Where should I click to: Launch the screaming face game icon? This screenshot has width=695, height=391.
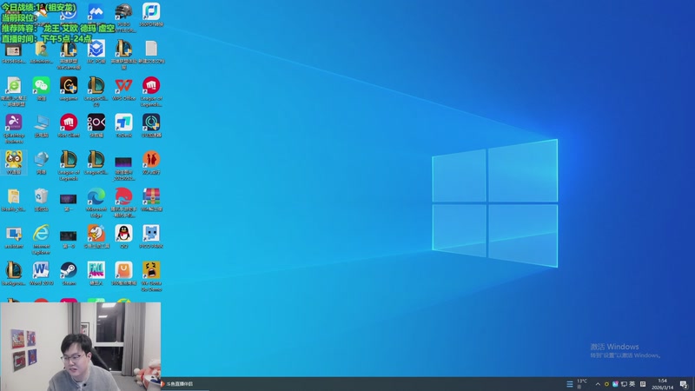(151, 270)
